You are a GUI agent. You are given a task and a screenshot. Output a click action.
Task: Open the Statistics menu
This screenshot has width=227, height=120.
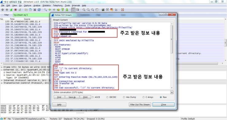(x=46, y=6)
